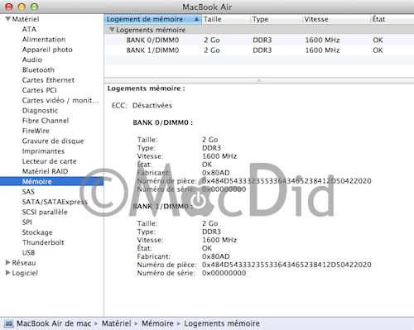Screen dimensions: 414x330
Task: Click Logements mémoire in the path bar
Action: pyautogui.click(x=222, y=323)
